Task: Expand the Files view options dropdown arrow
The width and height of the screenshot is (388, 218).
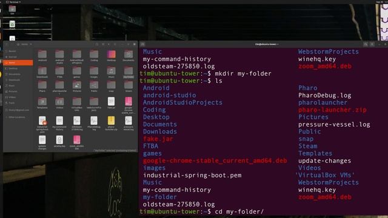Action: click(109, 44)
